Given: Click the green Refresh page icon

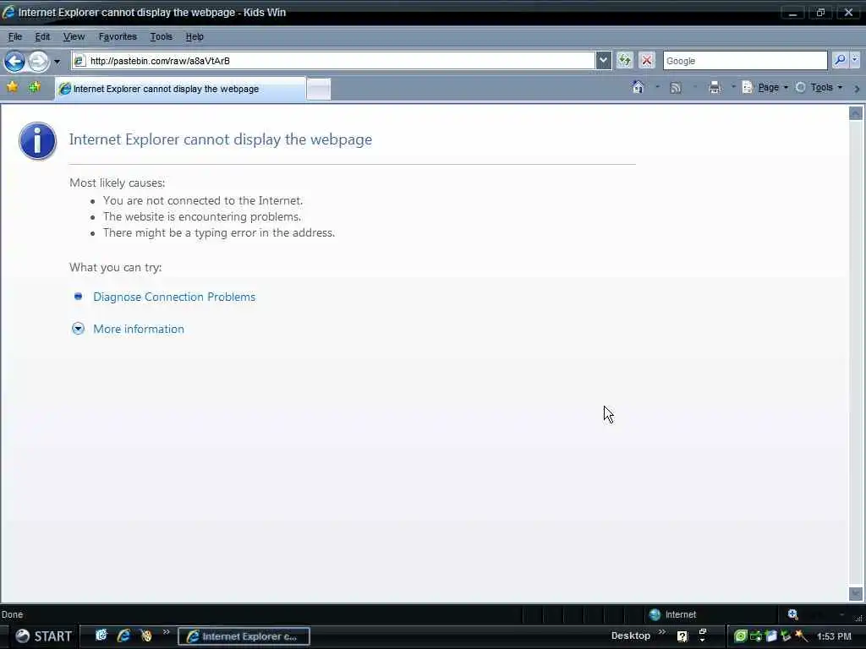Looking at the screenshot, I should [625, 60].
